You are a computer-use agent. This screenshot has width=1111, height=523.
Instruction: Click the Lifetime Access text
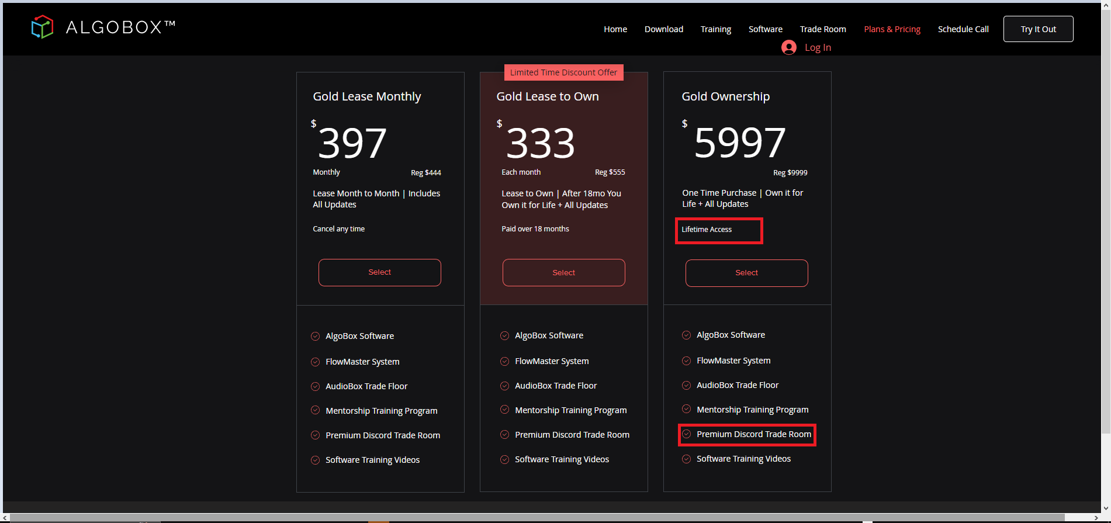tap(707, 230)
